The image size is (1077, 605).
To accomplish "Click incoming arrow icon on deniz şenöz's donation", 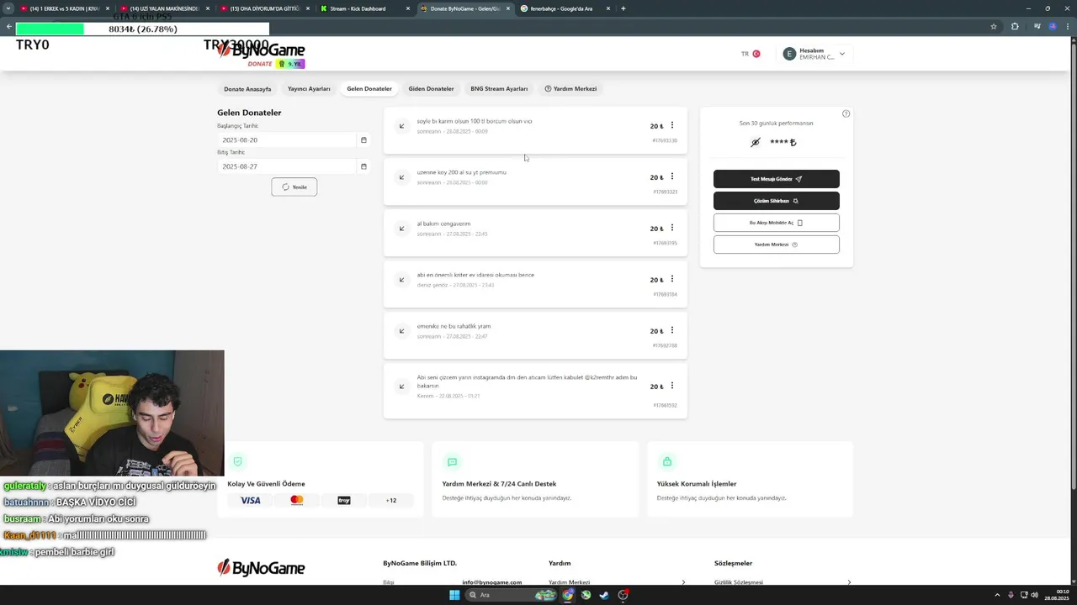I will [401, 280].
